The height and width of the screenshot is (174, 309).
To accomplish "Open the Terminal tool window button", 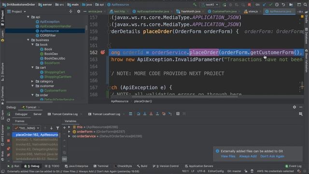I will pyautogui.click(x=101, y=166).
